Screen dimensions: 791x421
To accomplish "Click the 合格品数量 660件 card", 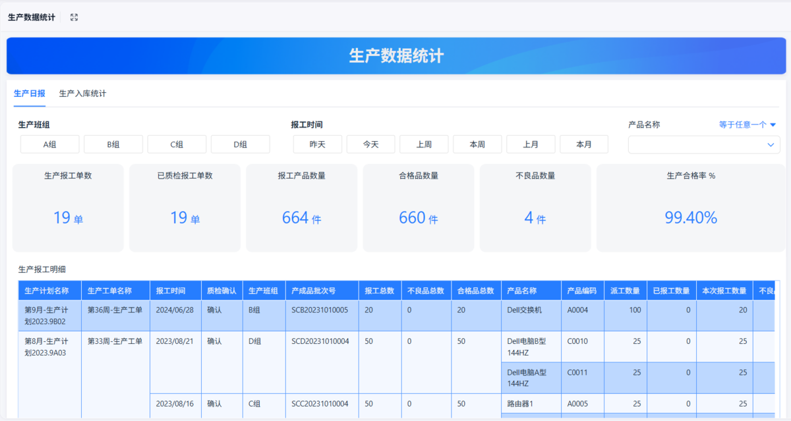I will tap(419, 208).
